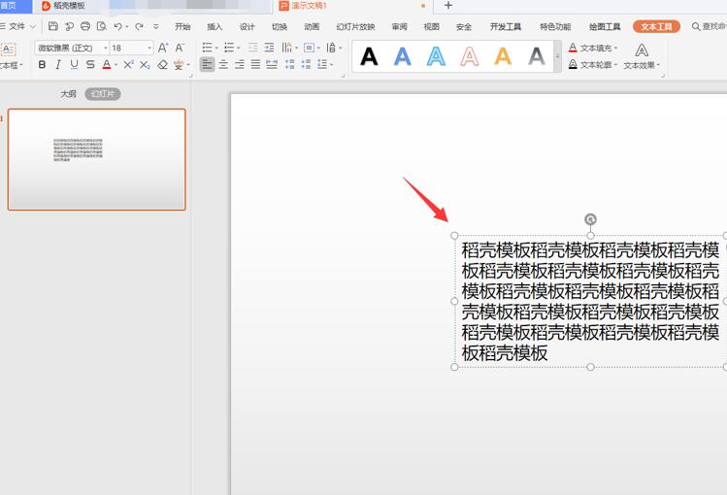Switch to the 动画 ribbon tab

pos(312,27)
